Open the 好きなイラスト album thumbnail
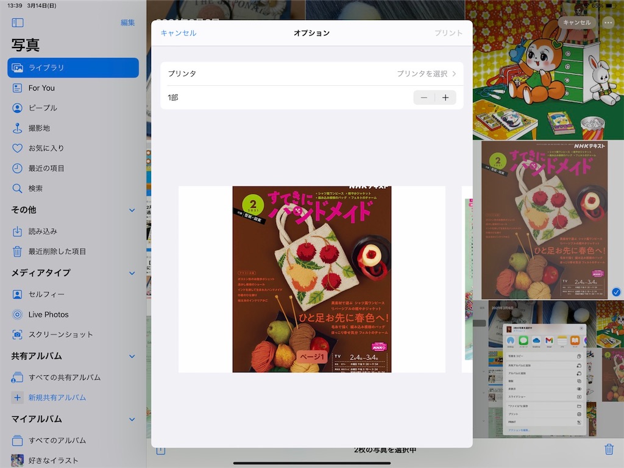Screen dimensions: 624x468 point(17,461)
